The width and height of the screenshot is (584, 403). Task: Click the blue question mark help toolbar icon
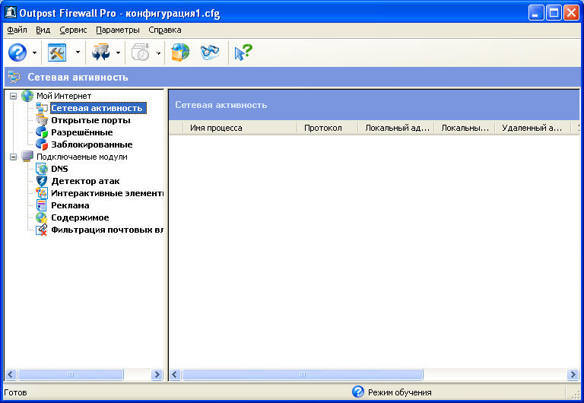(x=17, y=52)
